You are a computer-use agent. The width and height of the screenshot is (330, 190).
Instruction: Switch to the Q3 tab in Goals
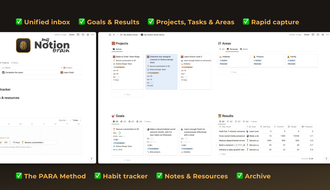131,122
